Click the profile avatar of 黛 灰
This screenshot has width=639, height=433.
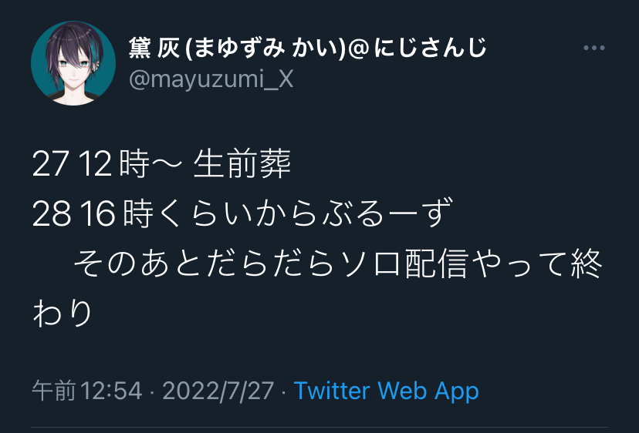click(x=73, y=63)
